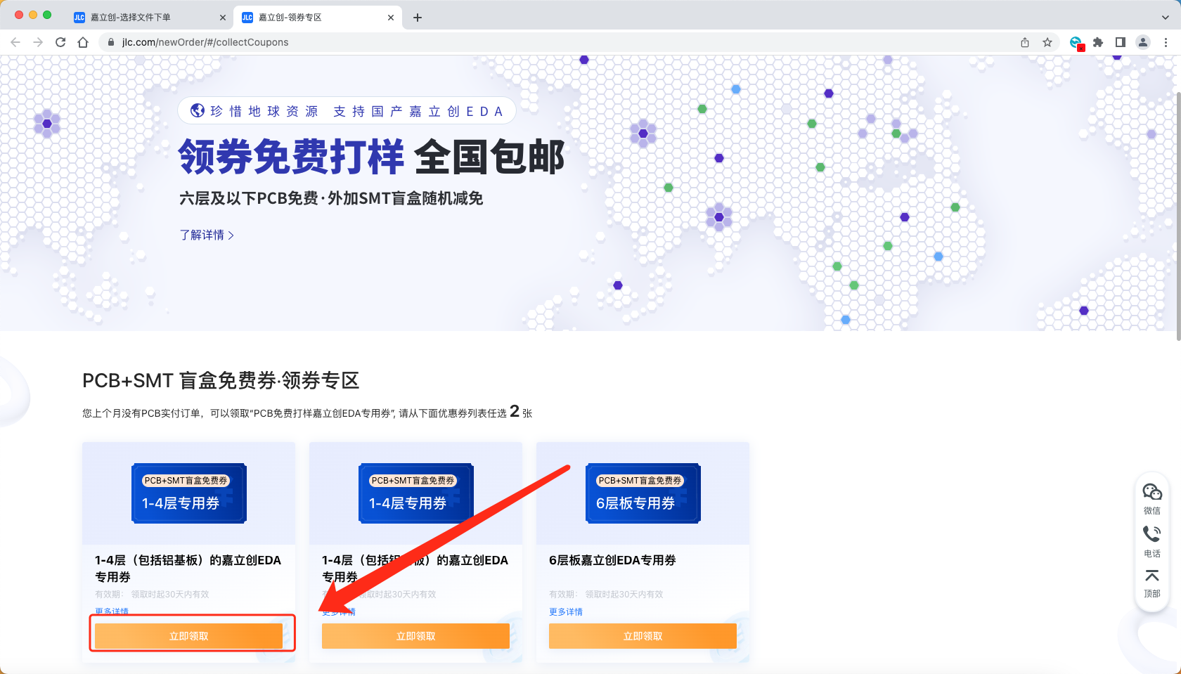Click the PCB+SMT 盲盒免费券·领券专区 heading
The width and height of the screenshot is (1181, 674).
tap(221, 380)
